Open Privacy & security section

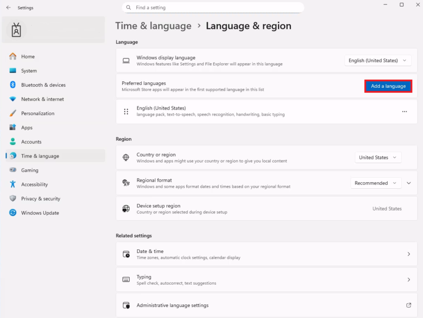tap(56, 198)
